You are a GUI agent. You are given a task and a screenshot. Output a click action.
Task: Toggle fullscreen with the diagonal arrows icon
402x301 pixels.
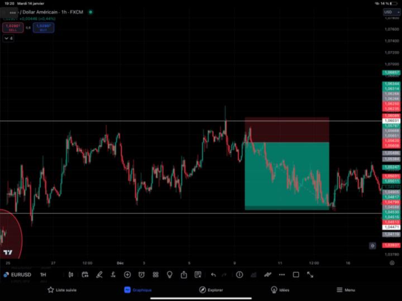click(310, 275)
